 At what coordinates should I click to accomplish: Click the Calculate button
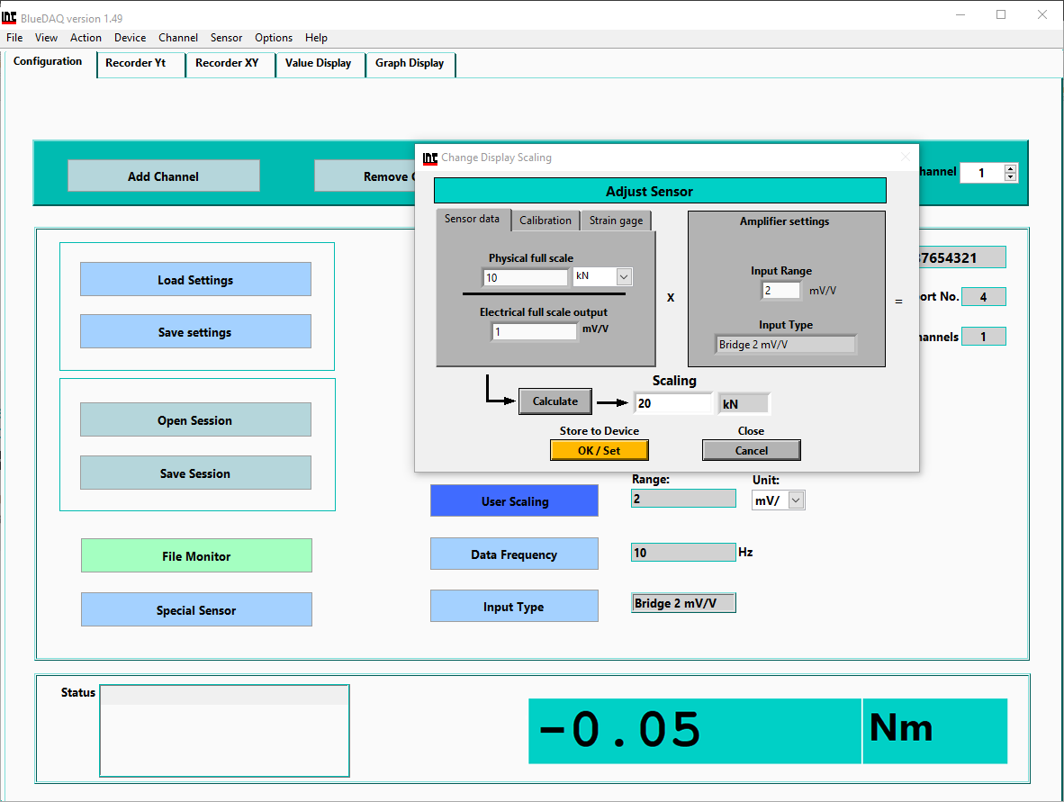click(555, 401)
